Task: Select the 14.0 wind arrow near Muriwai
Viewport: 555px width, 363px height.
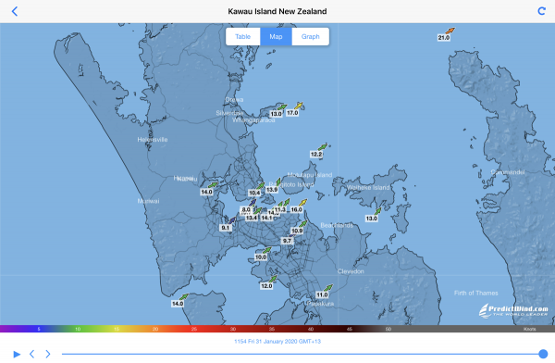Action: point(213,184)
